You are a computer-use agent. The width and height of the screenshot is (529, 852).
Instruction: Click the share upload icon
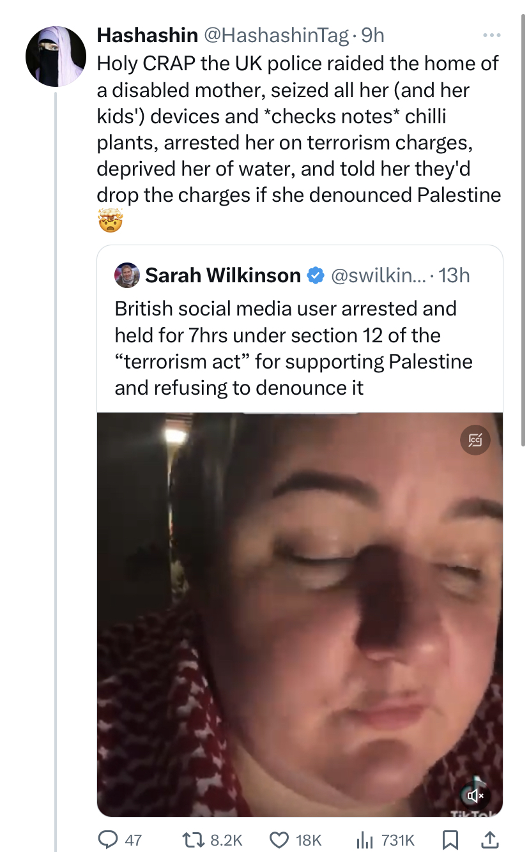491,839
